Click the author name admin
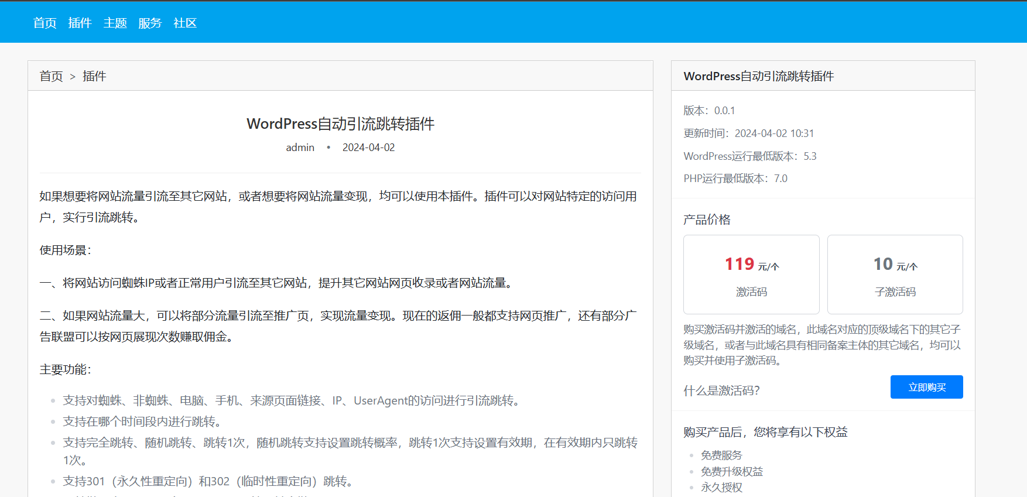This screenshot has height=497, width=1027. [300, 148]
